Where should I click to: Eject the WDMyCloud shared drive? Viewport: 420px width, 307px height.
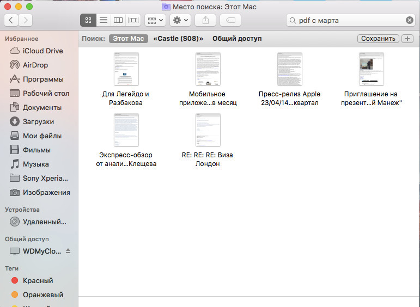coord(68,251)
